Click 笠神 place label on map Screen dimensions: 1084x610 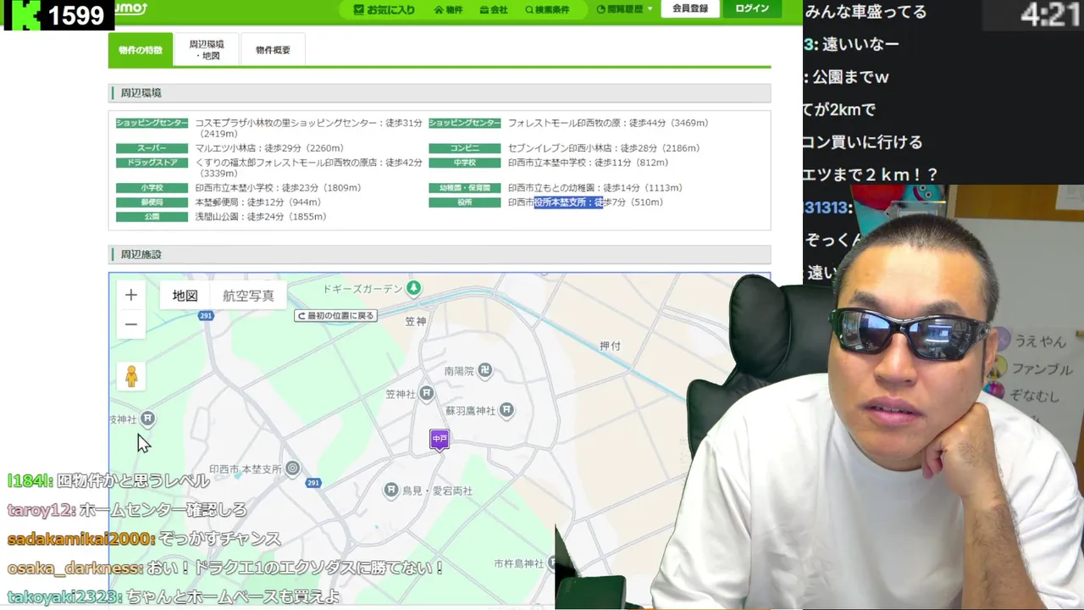pos(415,321)
